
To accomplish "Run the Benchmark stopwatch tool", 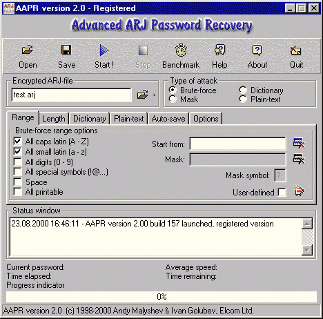I will click(181, 50).
